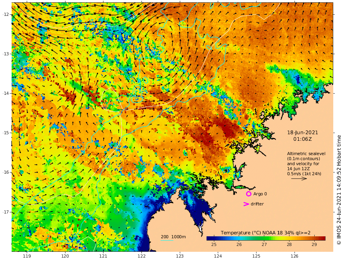
Task: Click latitude axis label -13
Action: point(6,54)
